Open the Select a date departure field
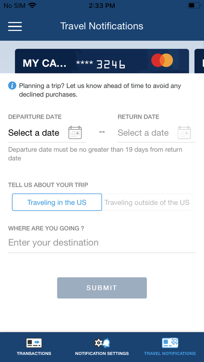Viewport: 204px width, 362px height. pos(34,132)
